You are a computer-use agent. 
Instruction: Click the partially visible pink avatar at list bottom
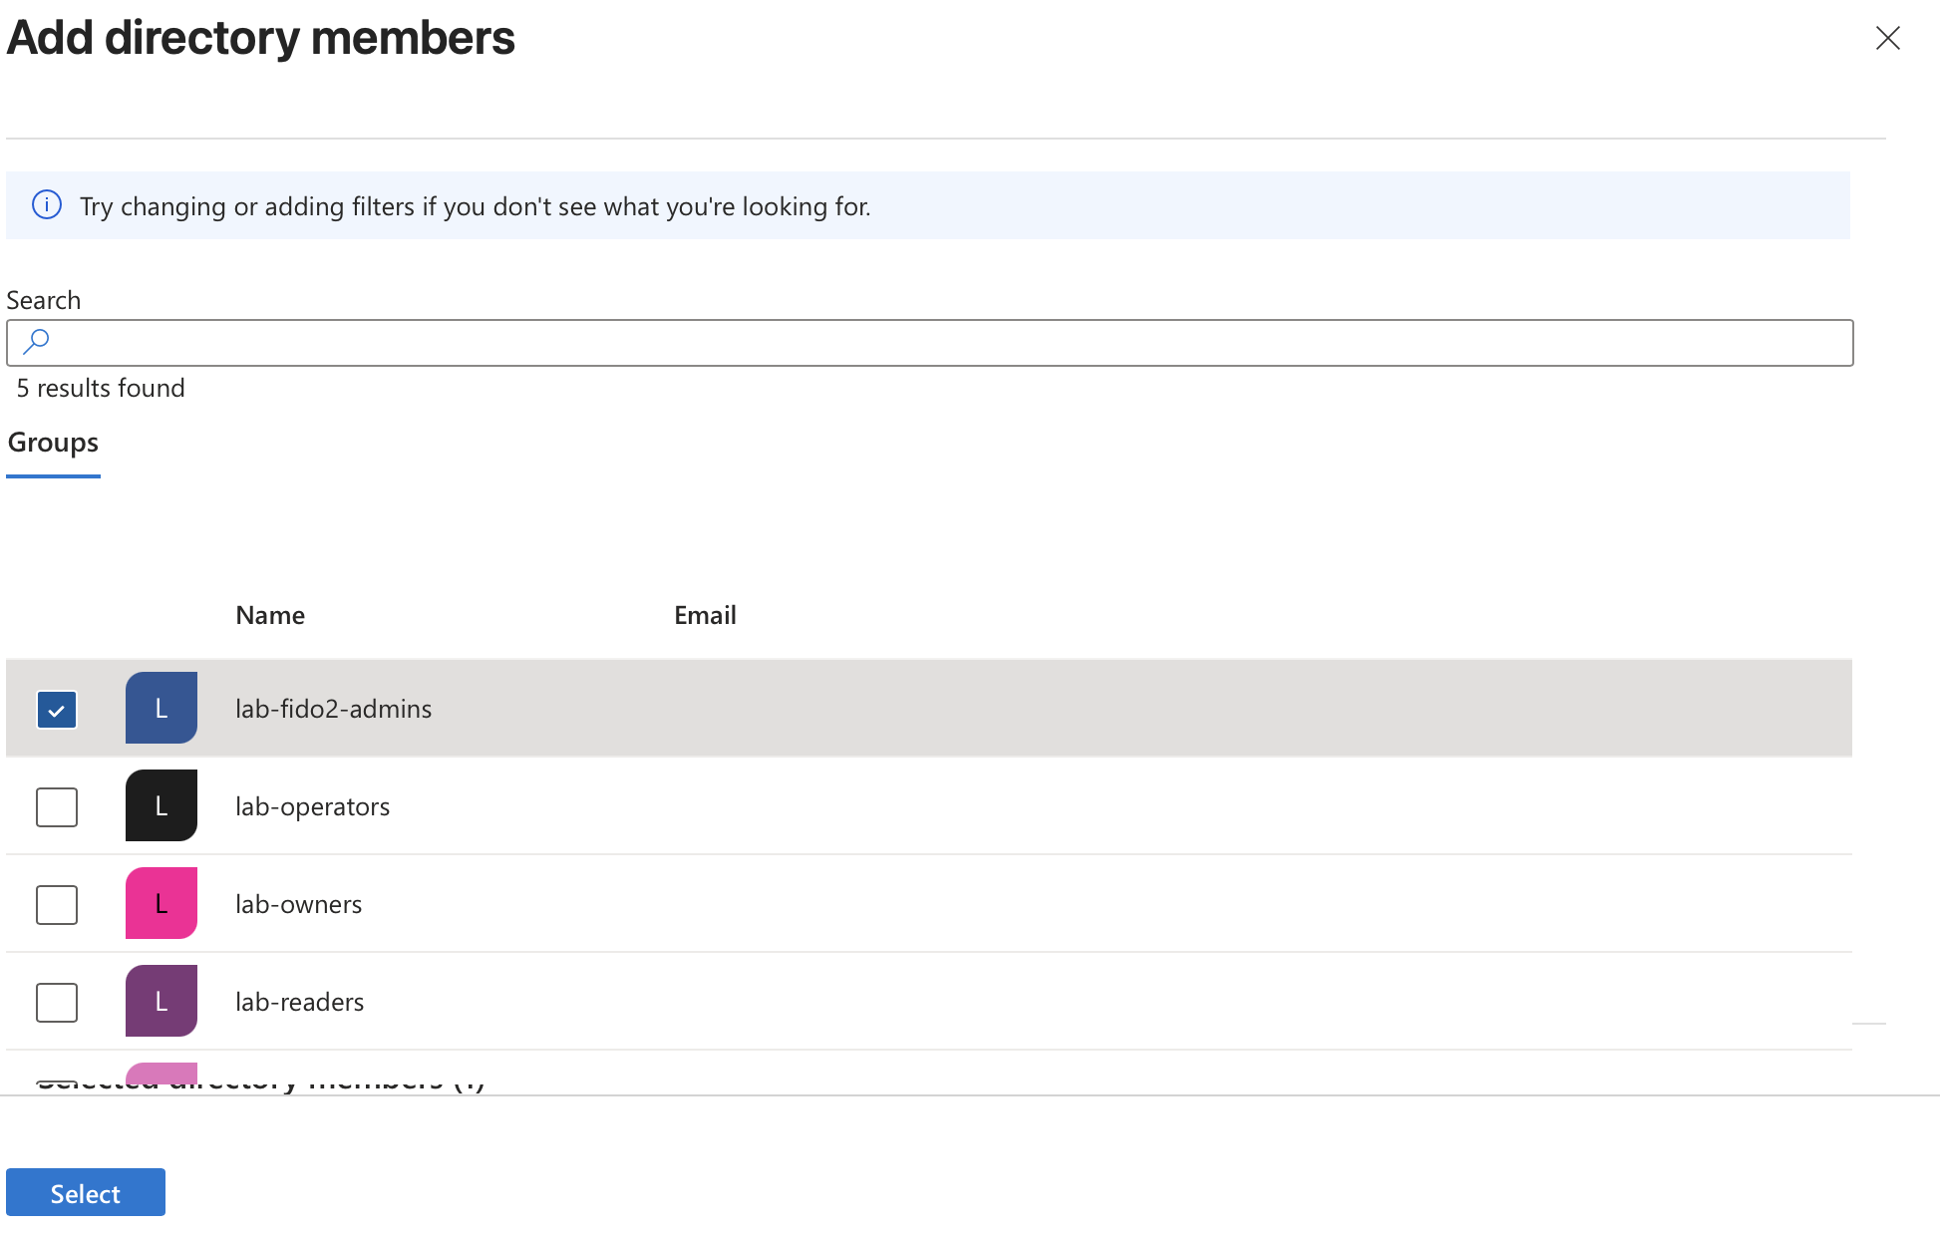pos(162,1074)
